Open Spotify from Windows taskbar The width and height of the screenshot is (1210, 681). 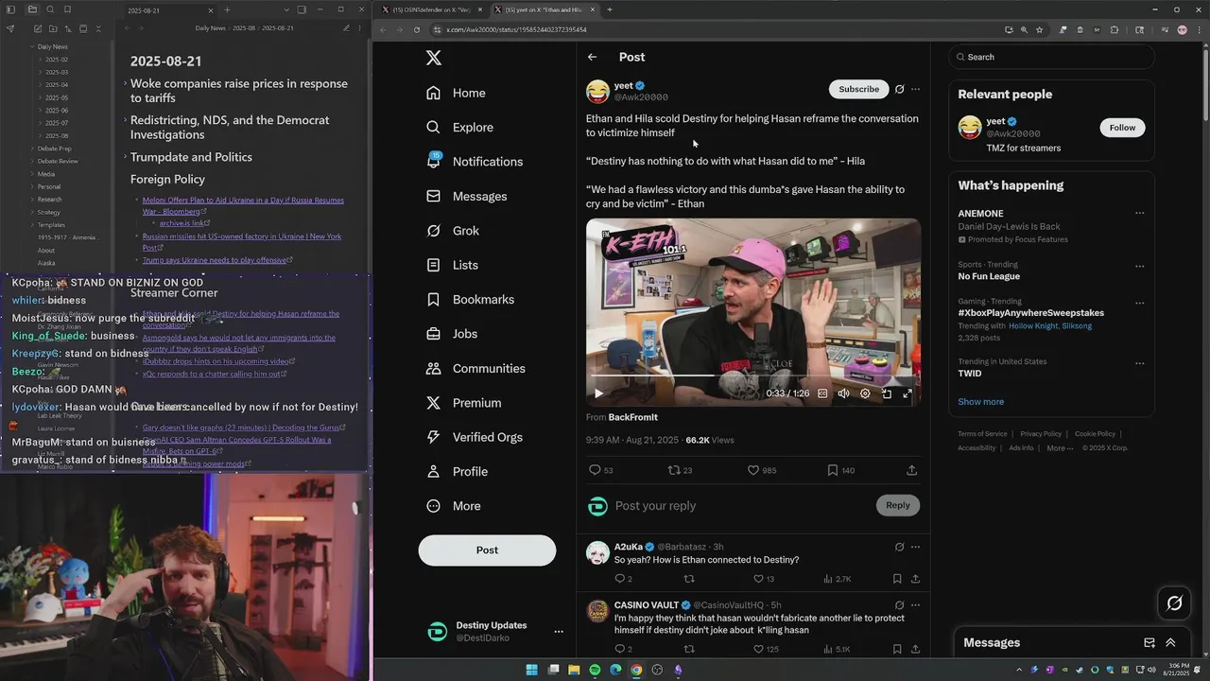tap(595, 670)
